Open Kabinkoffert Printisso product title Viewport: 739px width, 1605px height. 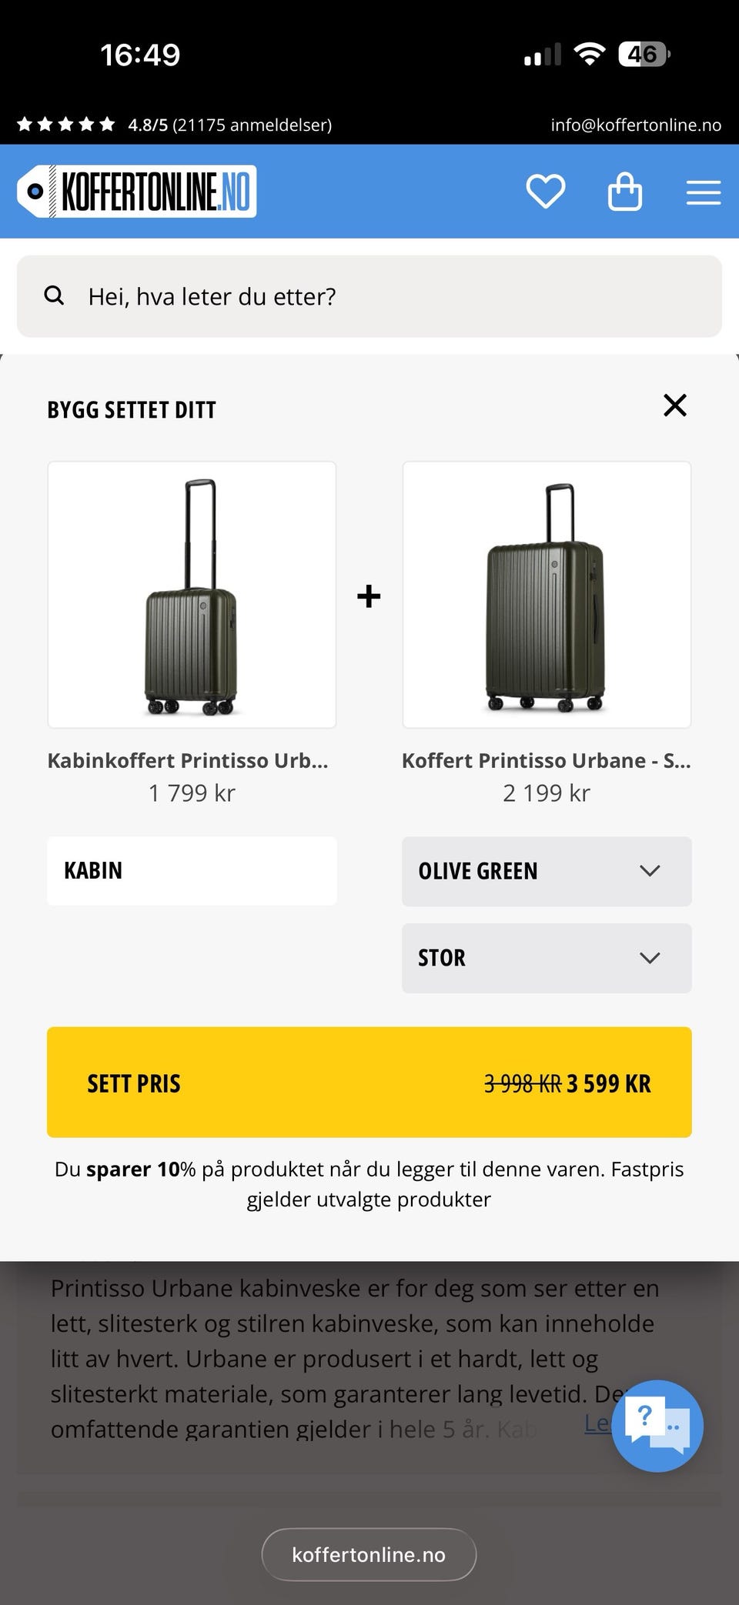point(188,760)
